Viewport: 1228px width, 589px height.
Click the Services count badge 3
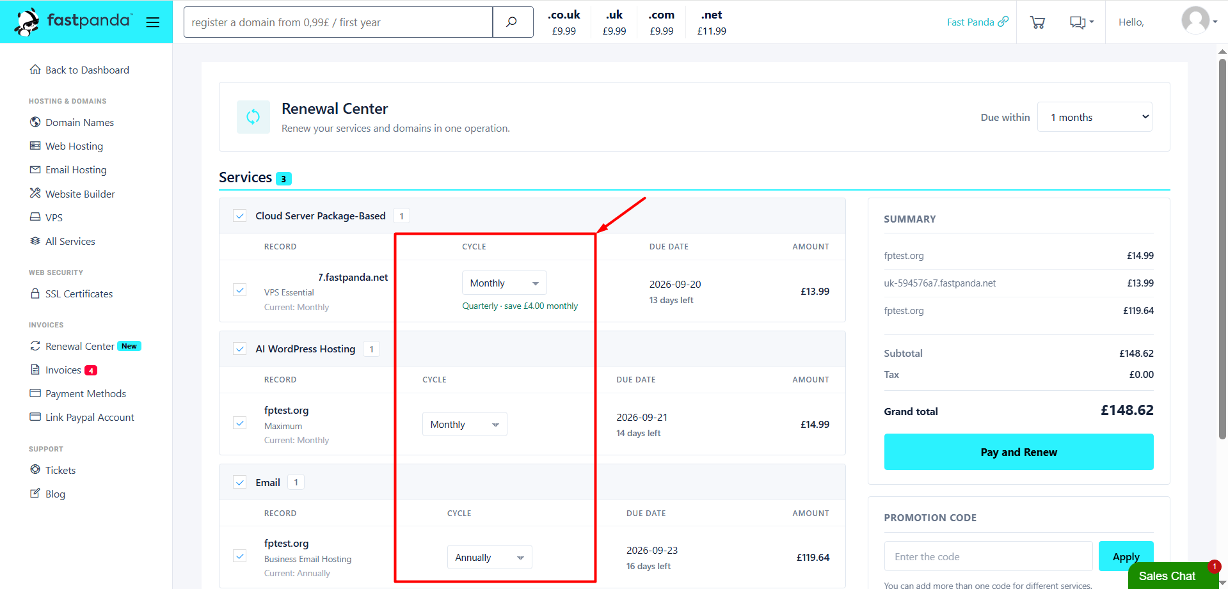[x=283, y=178]
